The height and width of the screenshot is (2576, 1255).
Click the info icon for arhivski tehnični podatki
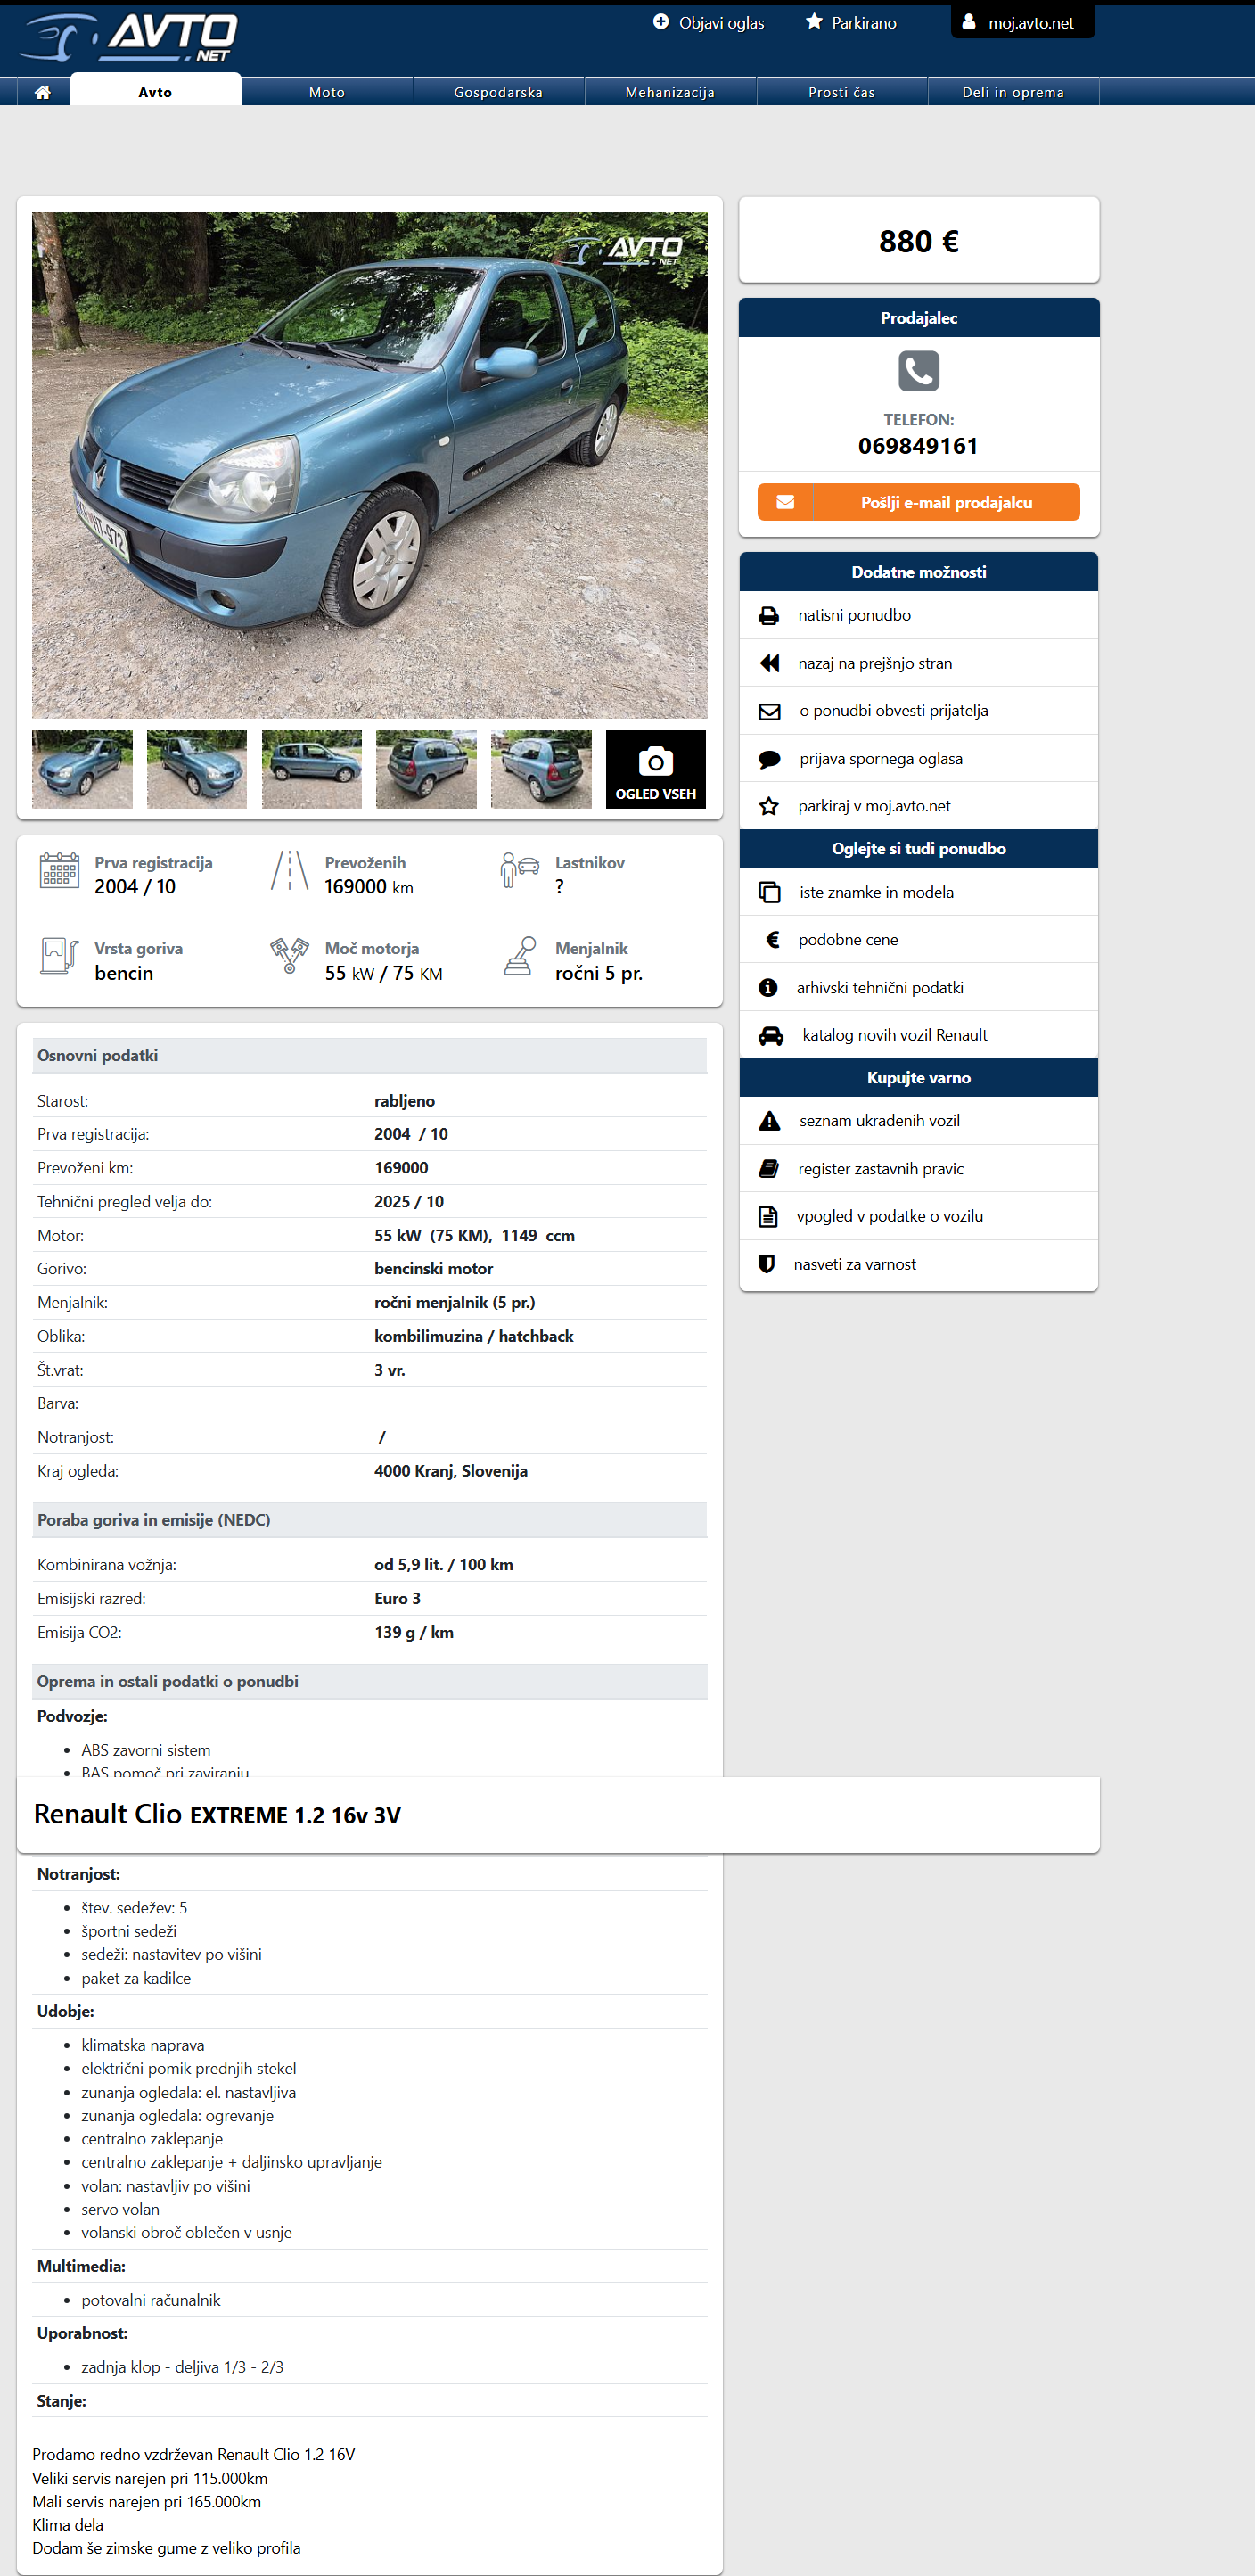click(x=768, y=988)
